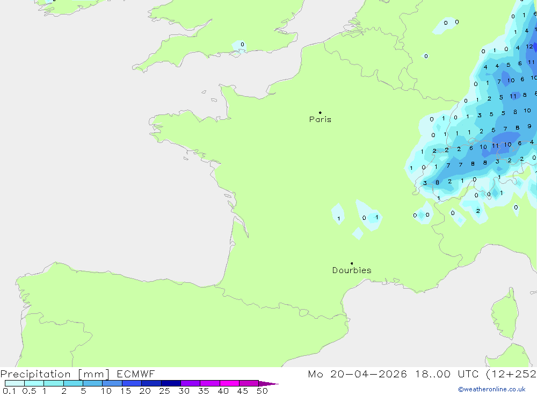Image resolution: width=537 pixels, height=394 pixels.
Task: Click the Paris city label
Action: click(320, 119)
